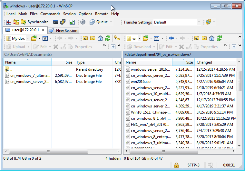Open the Transfer Settings Default dropdown
This screenshot has height=171, width=245.
[177, 22]
